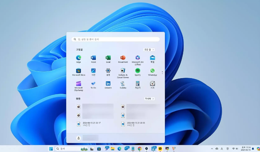Open Edge from pinned apps
This screenshot has width=260, height=152.
click(78, 59)
